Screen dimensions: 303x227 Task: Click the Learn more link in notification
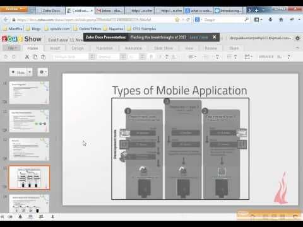point(199,37)
